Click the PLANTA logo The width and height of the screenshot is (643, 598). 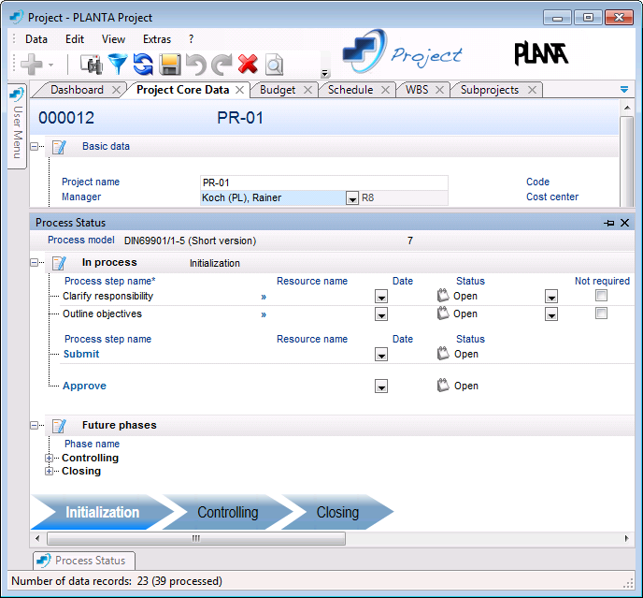(x=541, y=53)
